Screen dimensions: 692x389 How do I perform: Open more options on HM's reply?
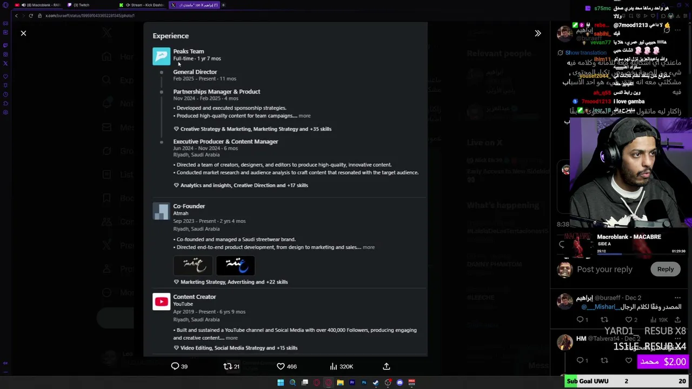(677, 339)
